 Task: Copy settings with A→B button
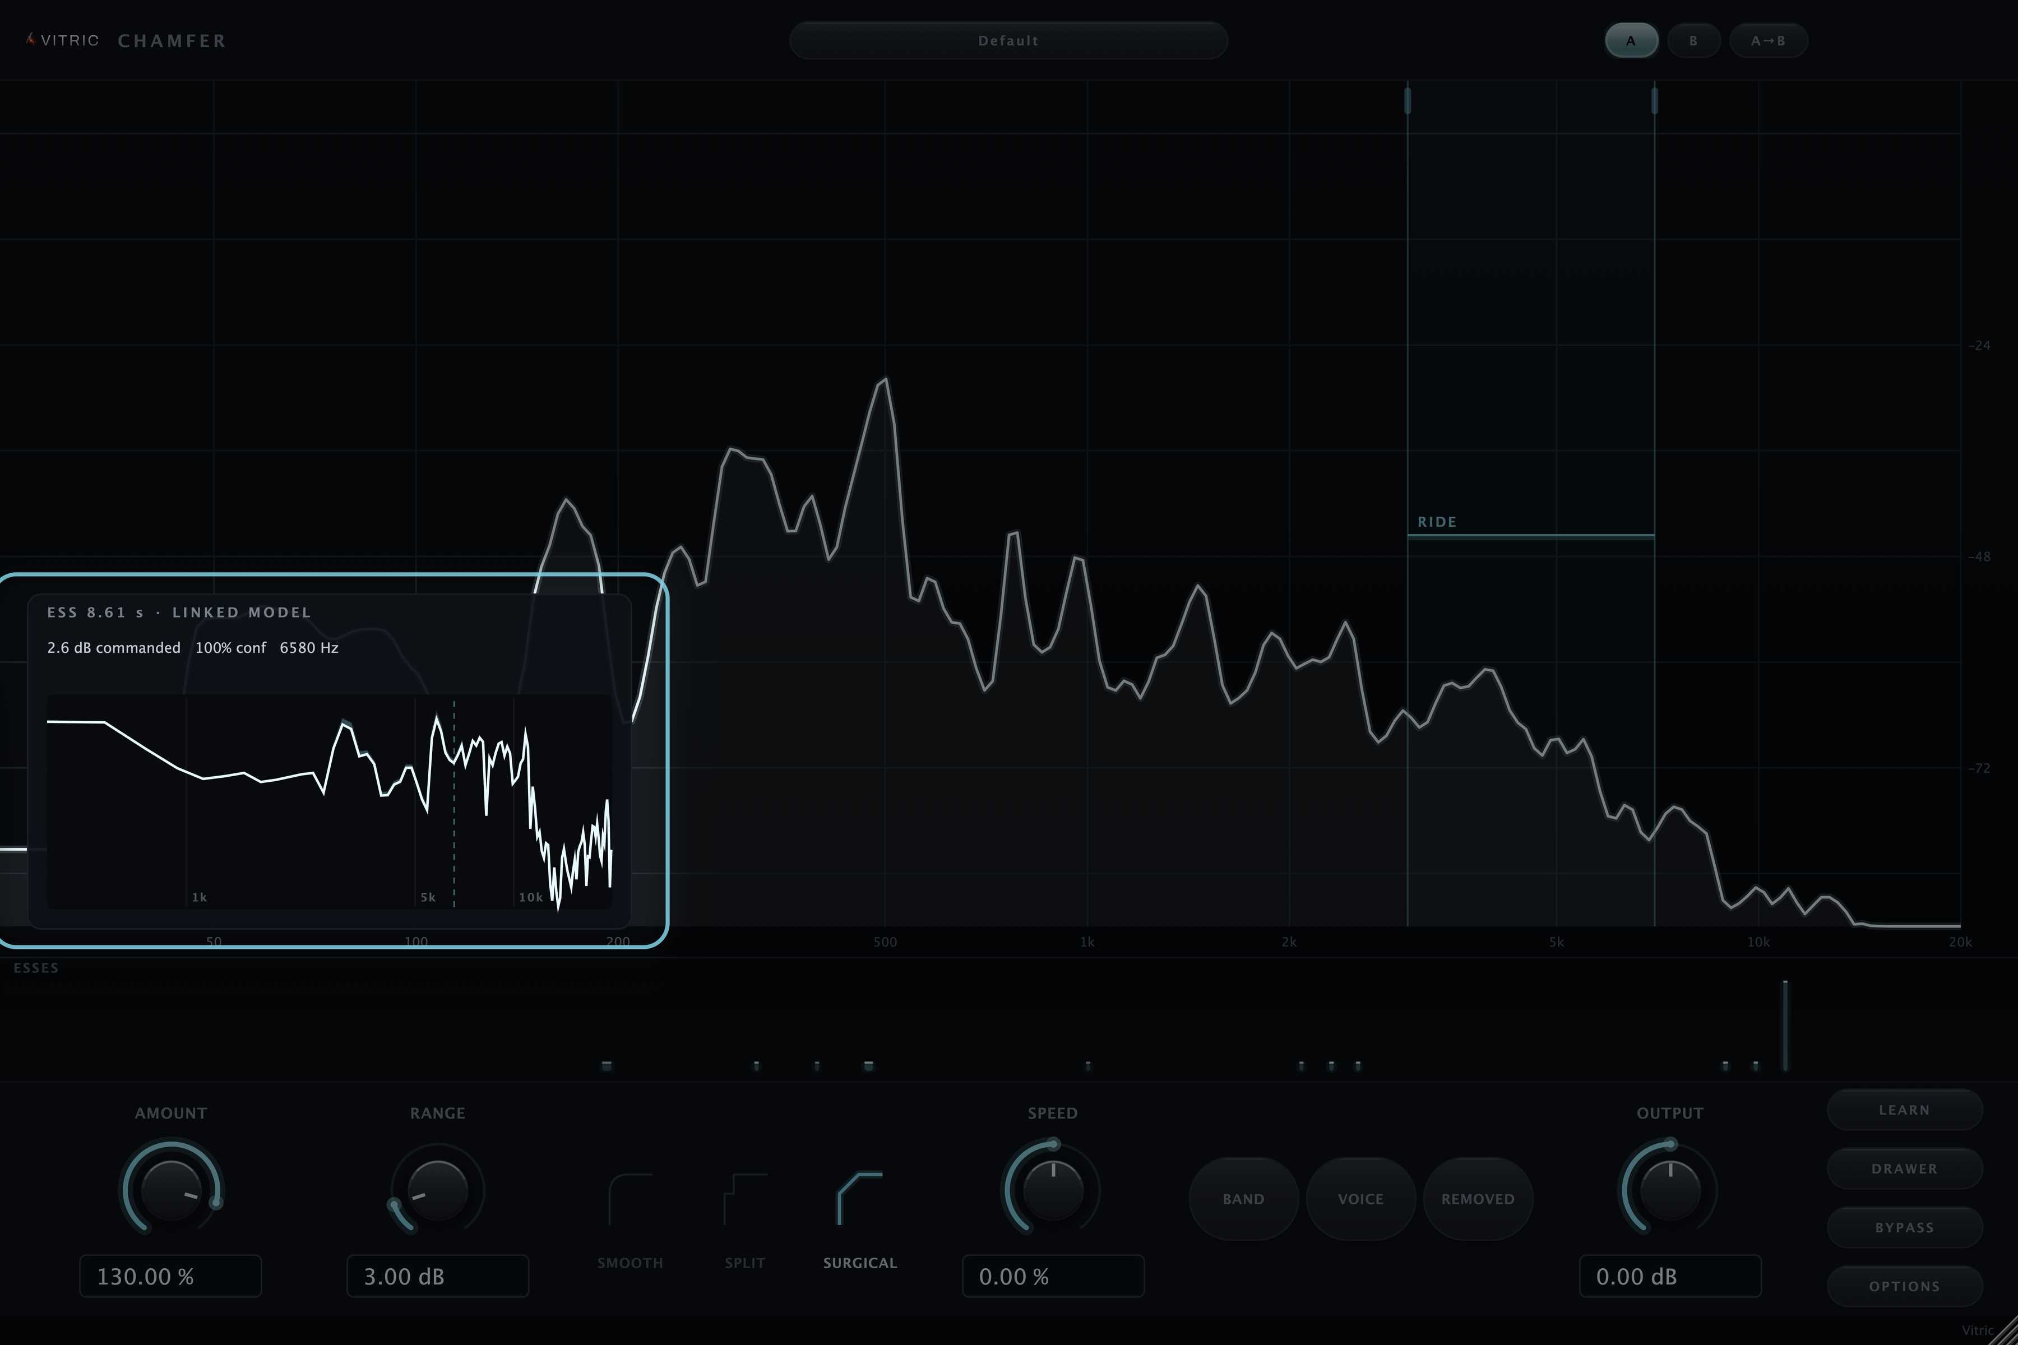tap(1769, 41)
